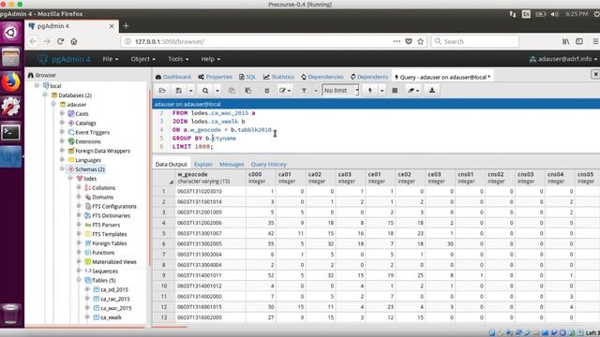Collapse the Tables (5) tree node
The height and width of the screenshot is (337, 600).
[79, 280]
